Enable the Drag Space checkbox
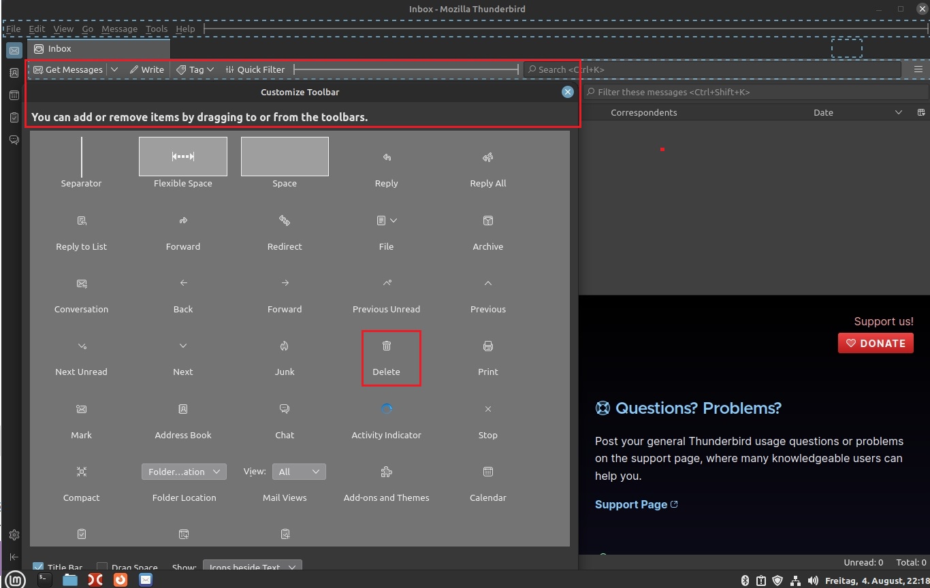This screenshot has height=588, width=930. click(102, 567)
